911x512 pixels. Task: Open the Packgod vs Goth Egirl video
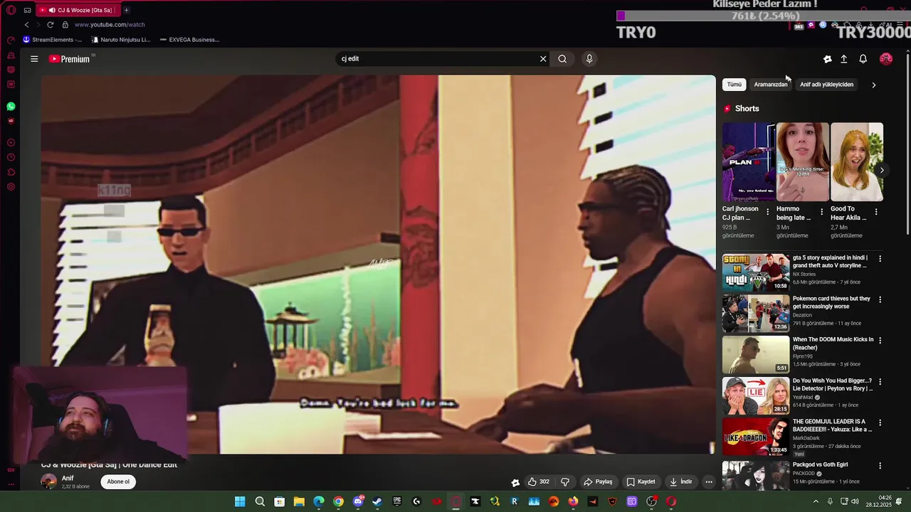tap(820, 465)
